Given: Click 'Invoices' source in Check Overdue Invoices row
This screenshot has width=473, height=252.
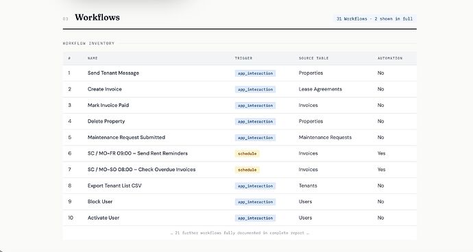Looking at the screenshot, I should [x=308, y=170].
